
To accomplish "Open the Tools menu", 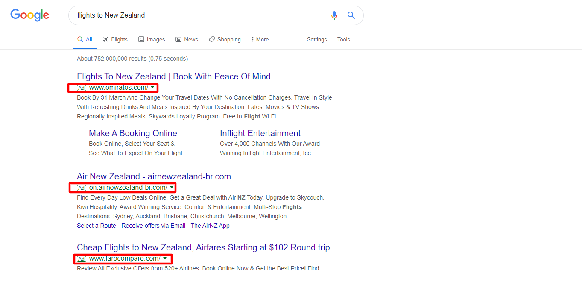I will pos(343,39).
